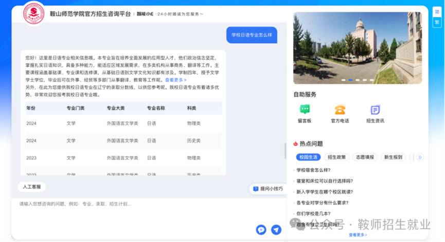The width and height of the screenshot is (445, 242).
Task: Click the chat area vertical scrollbar
Action: tap(285, 151)
